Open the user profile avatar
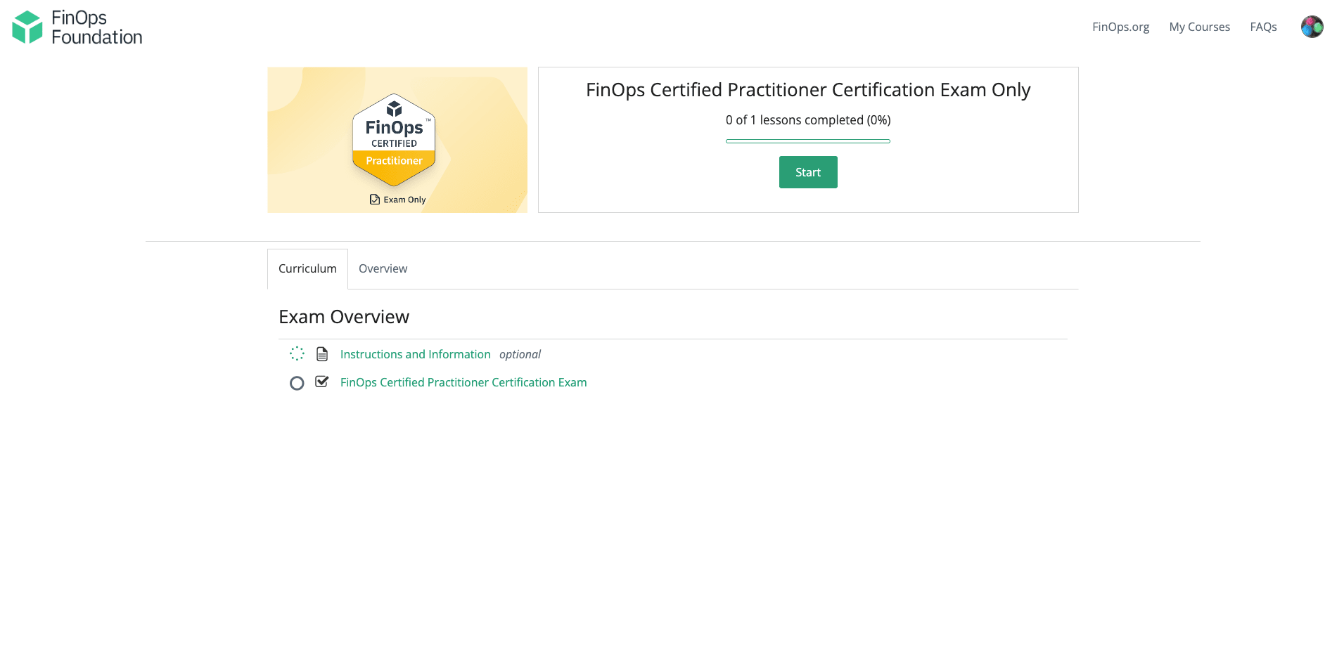The height and width of the screenshot is (664, 1344). point(1312,27)
